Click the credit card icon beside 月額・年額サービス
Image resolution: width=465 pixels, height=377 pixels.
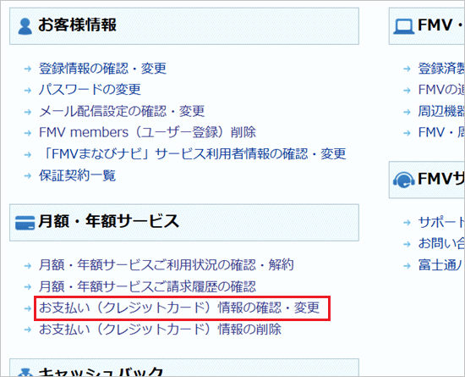point(25,223)
